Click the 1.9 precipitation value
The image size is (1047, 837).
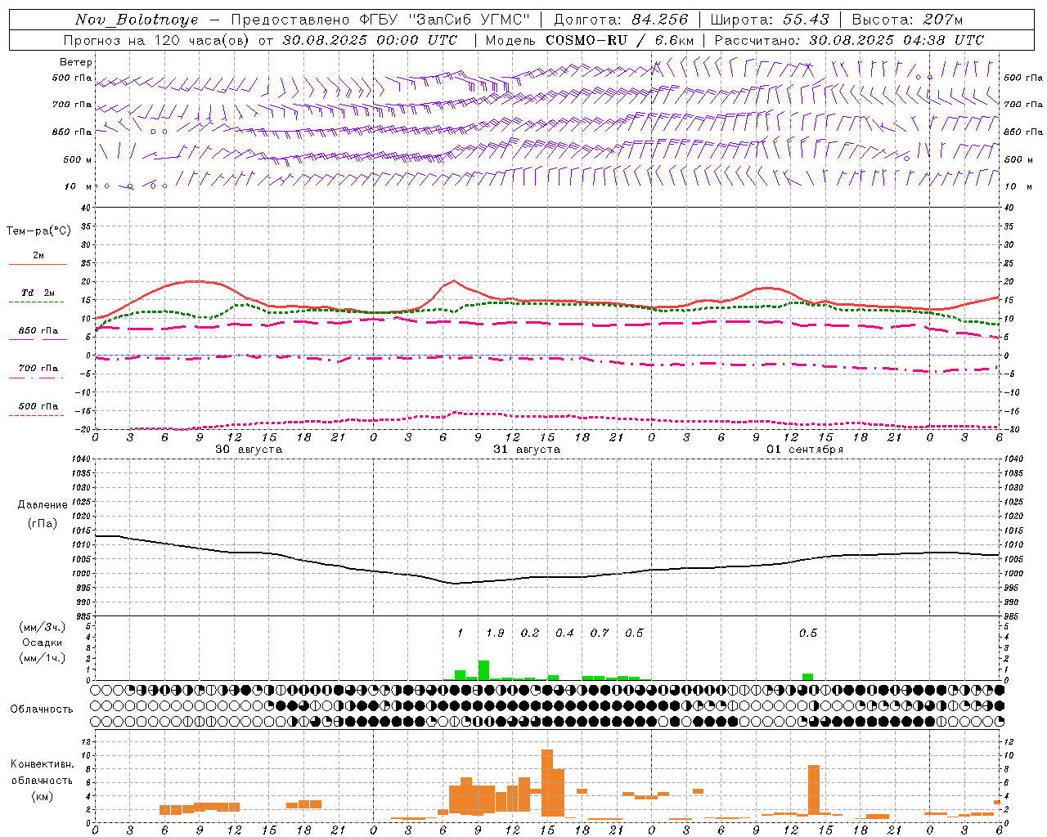(x=495, y=633)
